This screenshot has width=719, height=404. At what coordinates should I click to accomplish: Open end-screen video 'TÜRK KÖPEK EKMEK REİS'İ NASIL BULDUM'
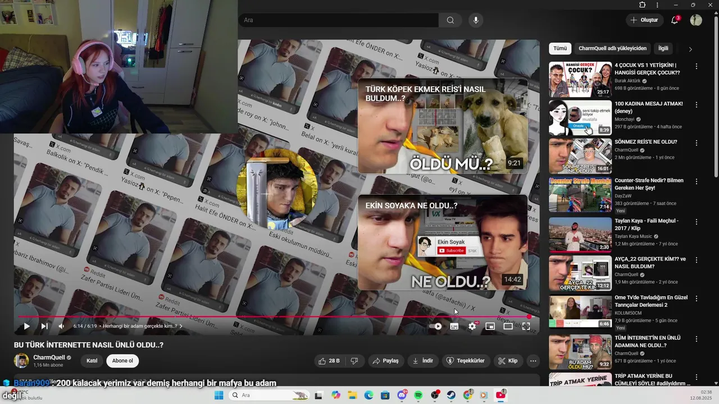pos(443,126)
